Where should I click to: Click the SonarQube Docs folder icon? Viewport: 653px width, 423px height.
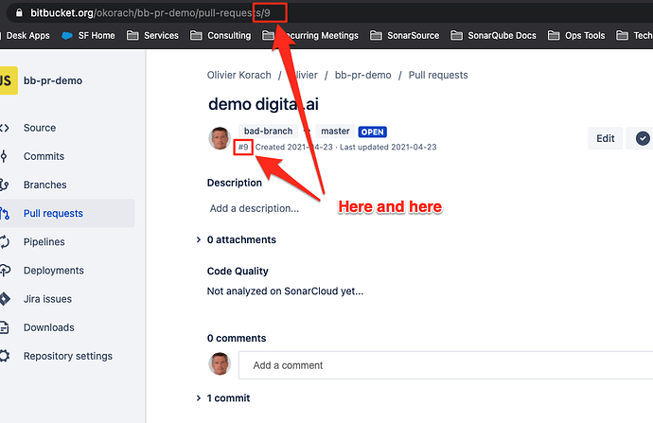(456, 35)
